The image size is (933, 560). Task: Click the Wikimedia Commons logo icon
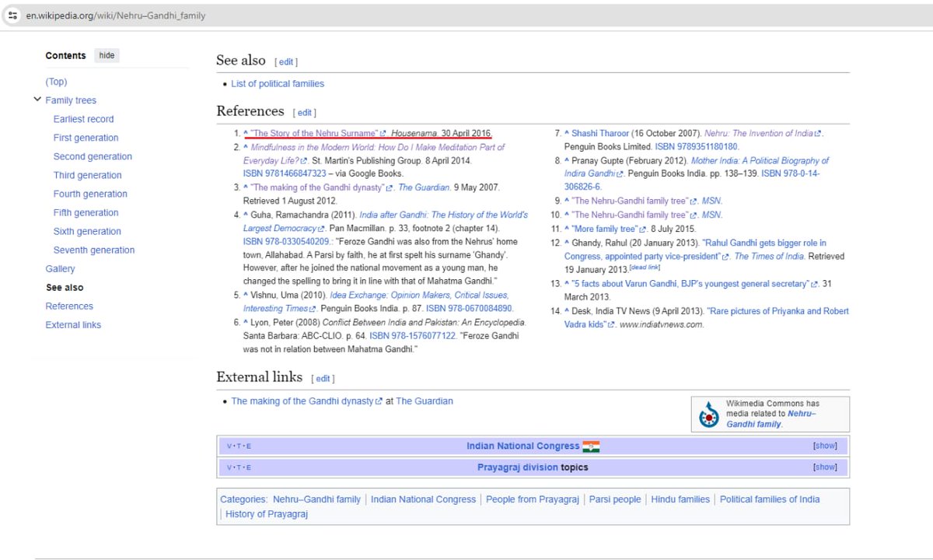point(708,415)
